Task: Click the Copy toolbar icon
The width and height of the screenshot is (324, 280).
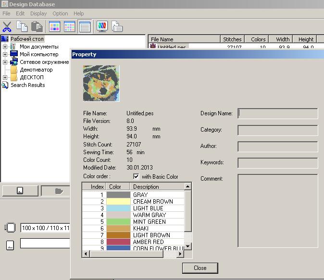Action: tap(22, 26)
